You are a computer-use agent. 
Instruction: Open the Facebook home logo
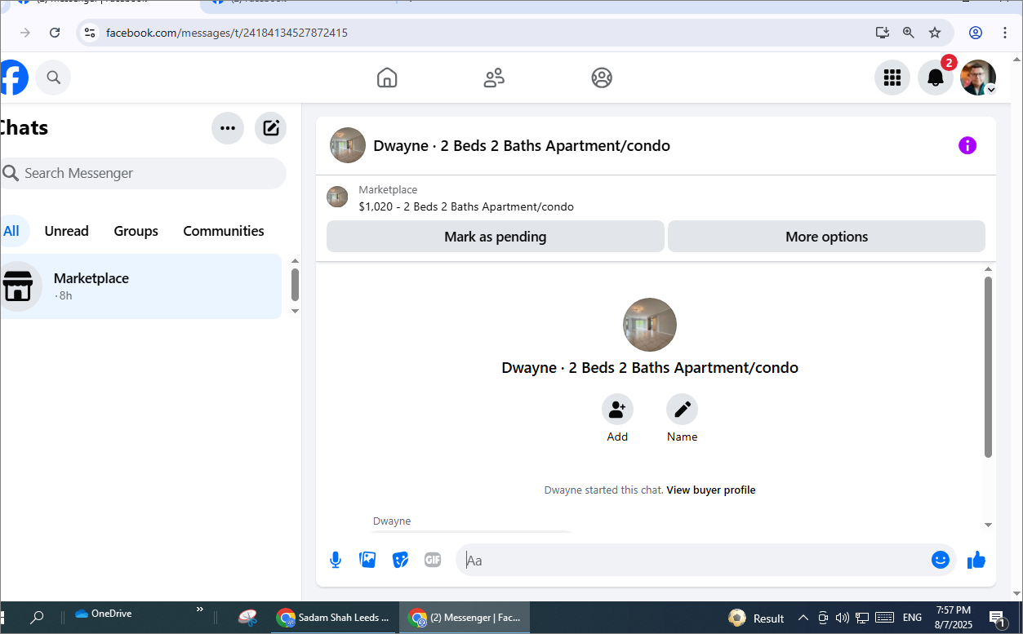pos(14,78)
